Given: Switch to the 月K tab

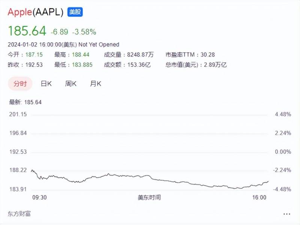Looking at the screenshot, I should pyautogui.click(x=96, y=83).
